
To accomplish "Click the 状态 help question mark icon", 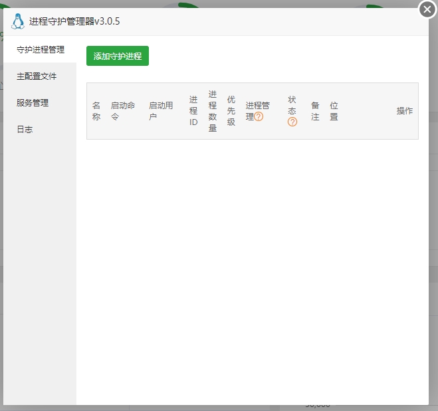I will tap(292, 122).
